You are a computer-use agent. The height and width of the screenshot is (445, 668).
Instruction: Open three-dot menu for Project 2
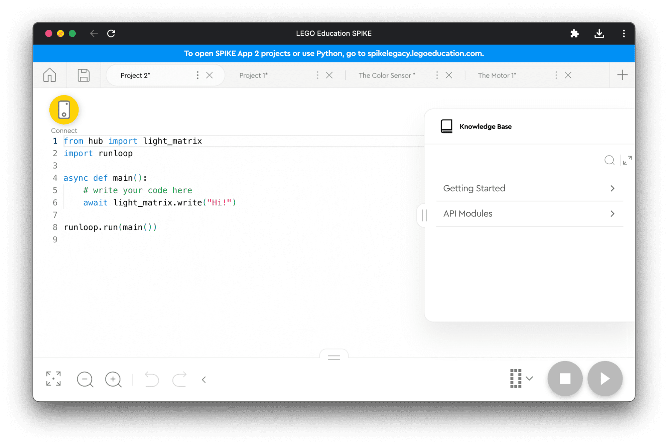pyautogui.click(x=196, y=75)
